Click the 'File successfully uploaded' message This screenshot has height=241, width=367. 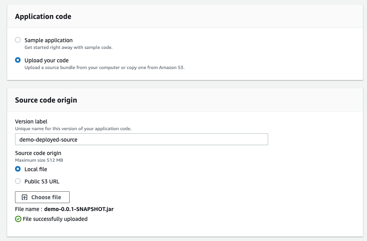[55, 219]
